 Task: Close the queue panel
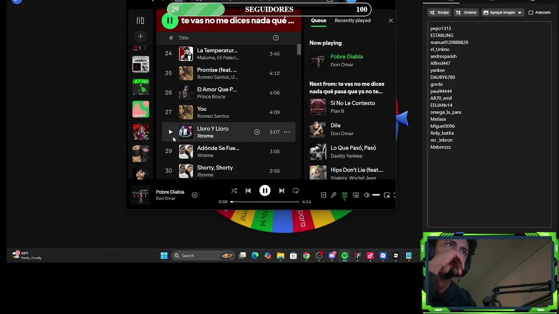click(x=391, y=20)
